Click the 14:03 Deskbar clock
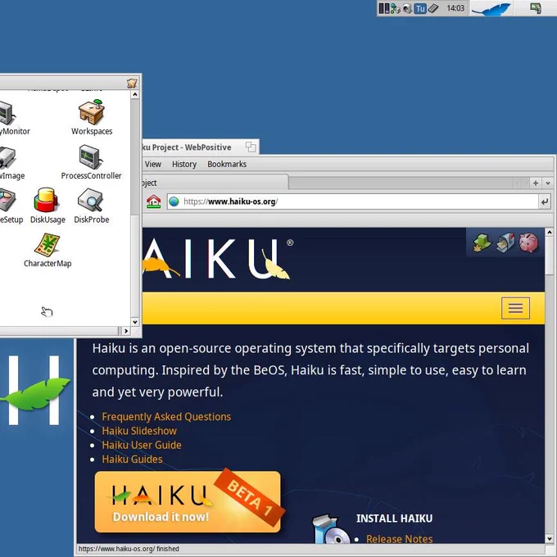The width and height of the screenshot is (557, 557). [455, 8]
